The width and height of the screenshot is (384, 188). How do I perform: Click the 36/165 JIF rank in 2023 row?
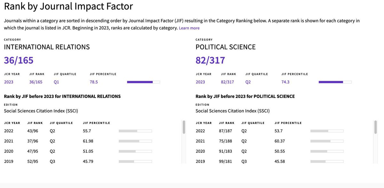(36, 82)
